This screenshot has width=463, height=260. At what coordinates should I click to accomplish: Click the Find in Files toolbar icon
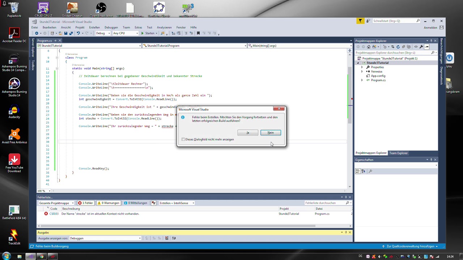pos(162,33)
